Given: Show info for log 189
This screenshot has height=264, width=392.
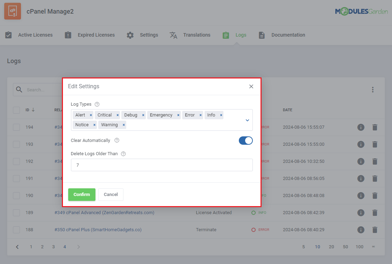Looking at the screenshot, I should point(361,213).
